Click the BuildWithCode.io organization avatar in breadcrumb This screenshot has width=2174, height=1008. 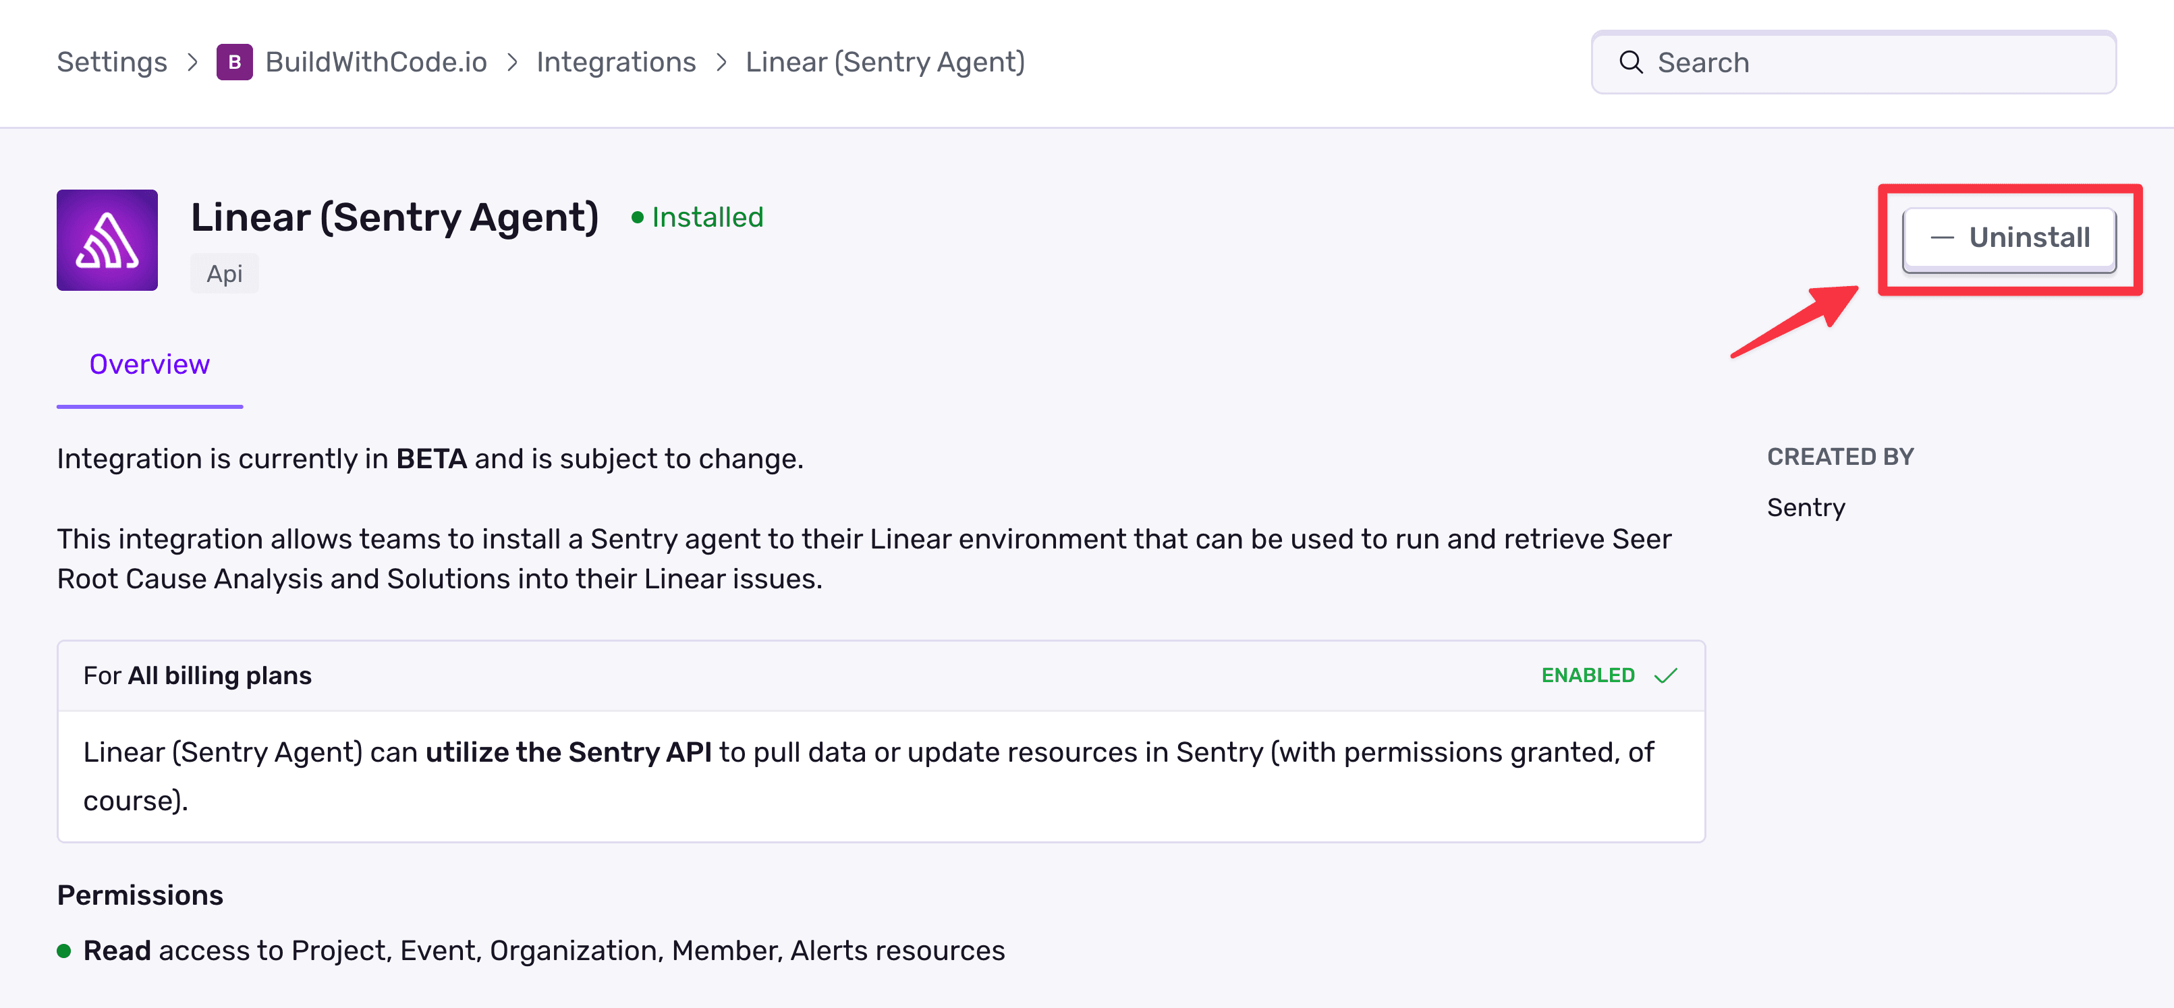tap(235, 61)
